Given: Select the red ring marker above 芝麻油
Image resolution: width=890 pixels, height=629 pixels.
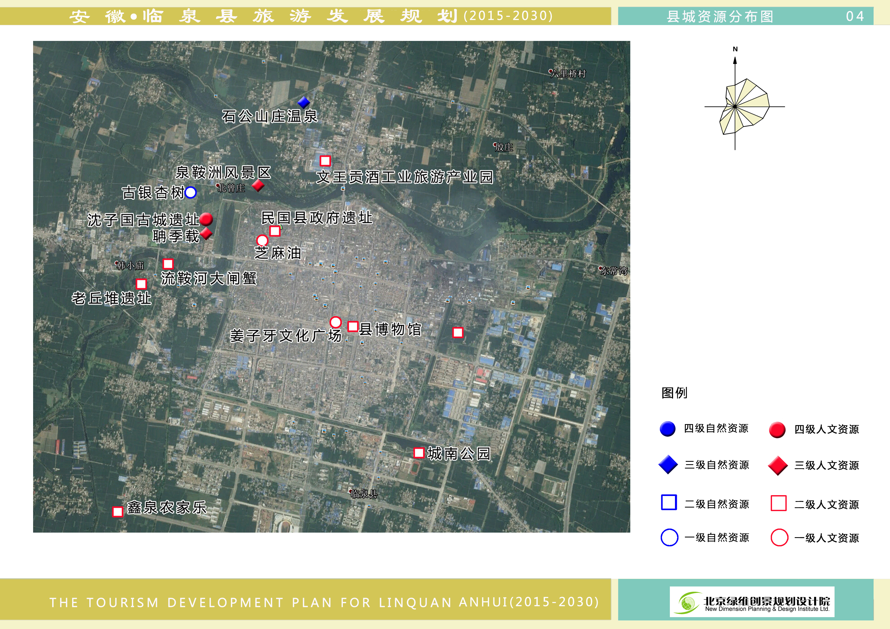Looking at the screenshot, I should tap(262, 241).
